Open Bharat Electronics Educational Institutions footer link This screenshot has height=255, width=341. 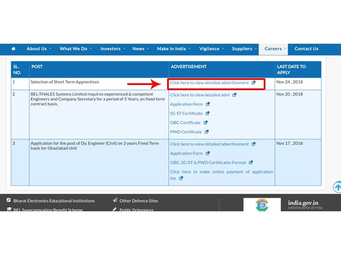[x=54, y=201]
